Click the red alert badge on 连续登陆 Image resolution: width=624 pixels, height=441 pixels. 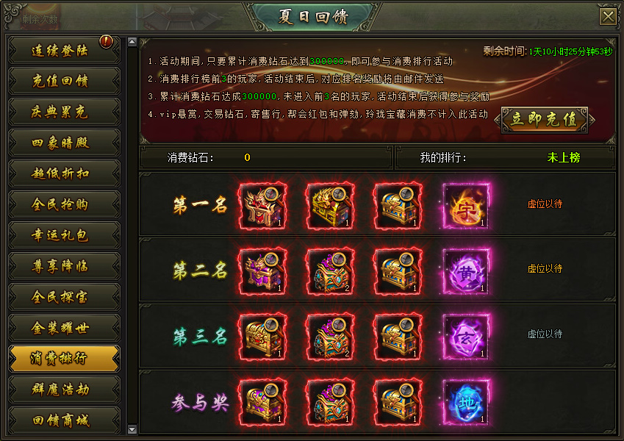[x=107, y=41]
